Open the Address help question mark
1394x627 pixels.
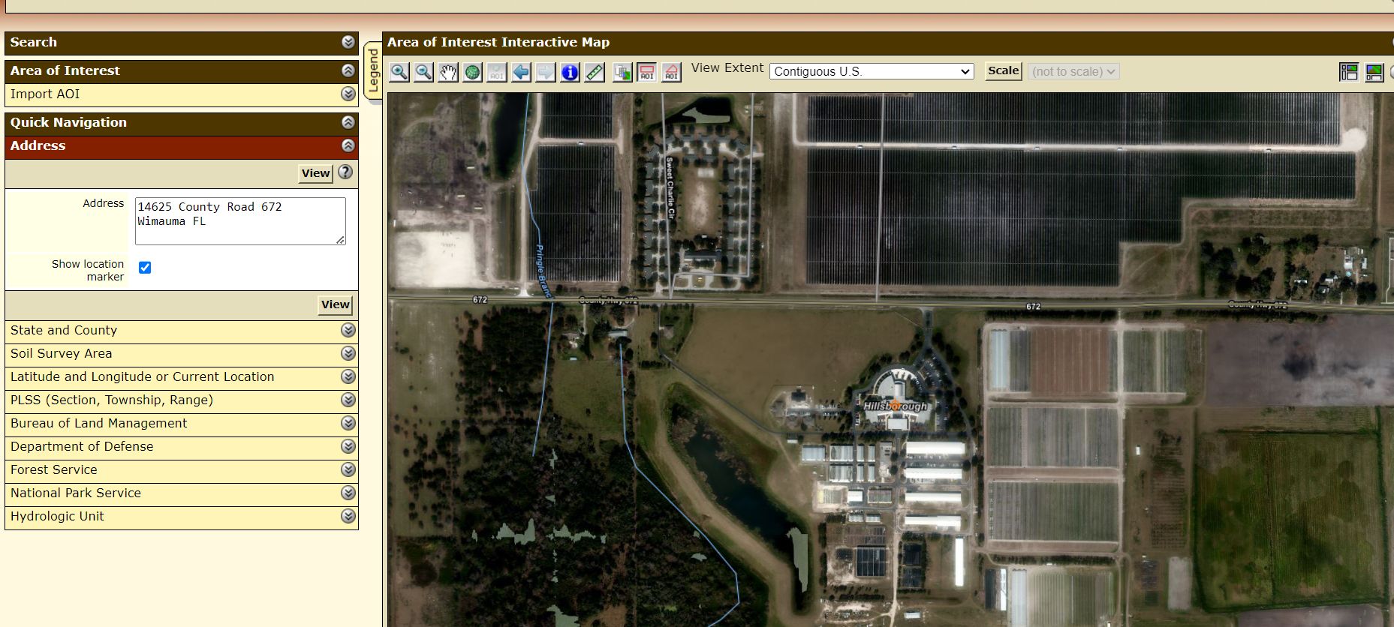tap(345, 172)
